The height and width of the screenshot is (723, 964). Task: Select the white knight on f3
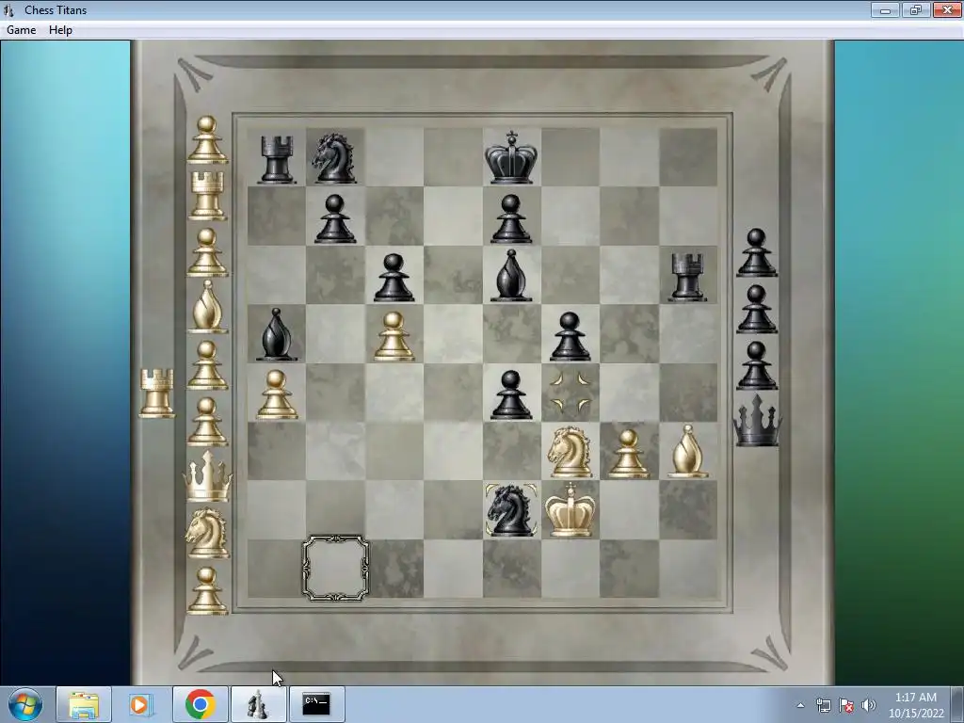[570, 452]
